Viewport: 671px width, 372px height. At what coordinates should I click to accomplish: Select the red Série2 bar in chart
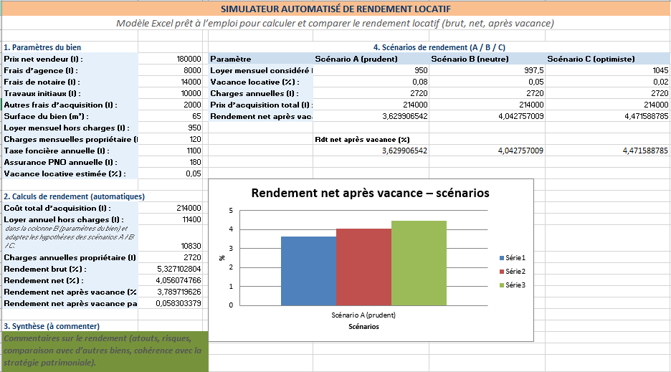[363, 266]
